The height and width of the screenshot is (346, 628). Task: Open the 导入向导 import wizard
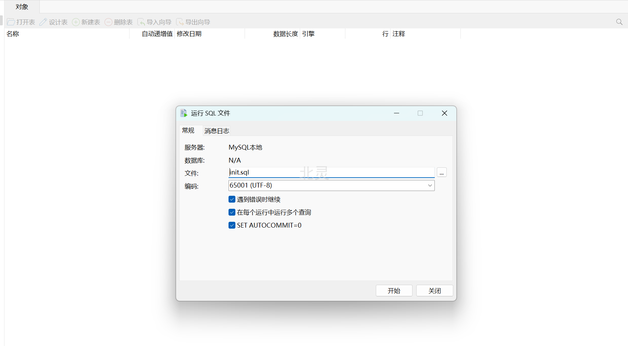pos(154,22)
